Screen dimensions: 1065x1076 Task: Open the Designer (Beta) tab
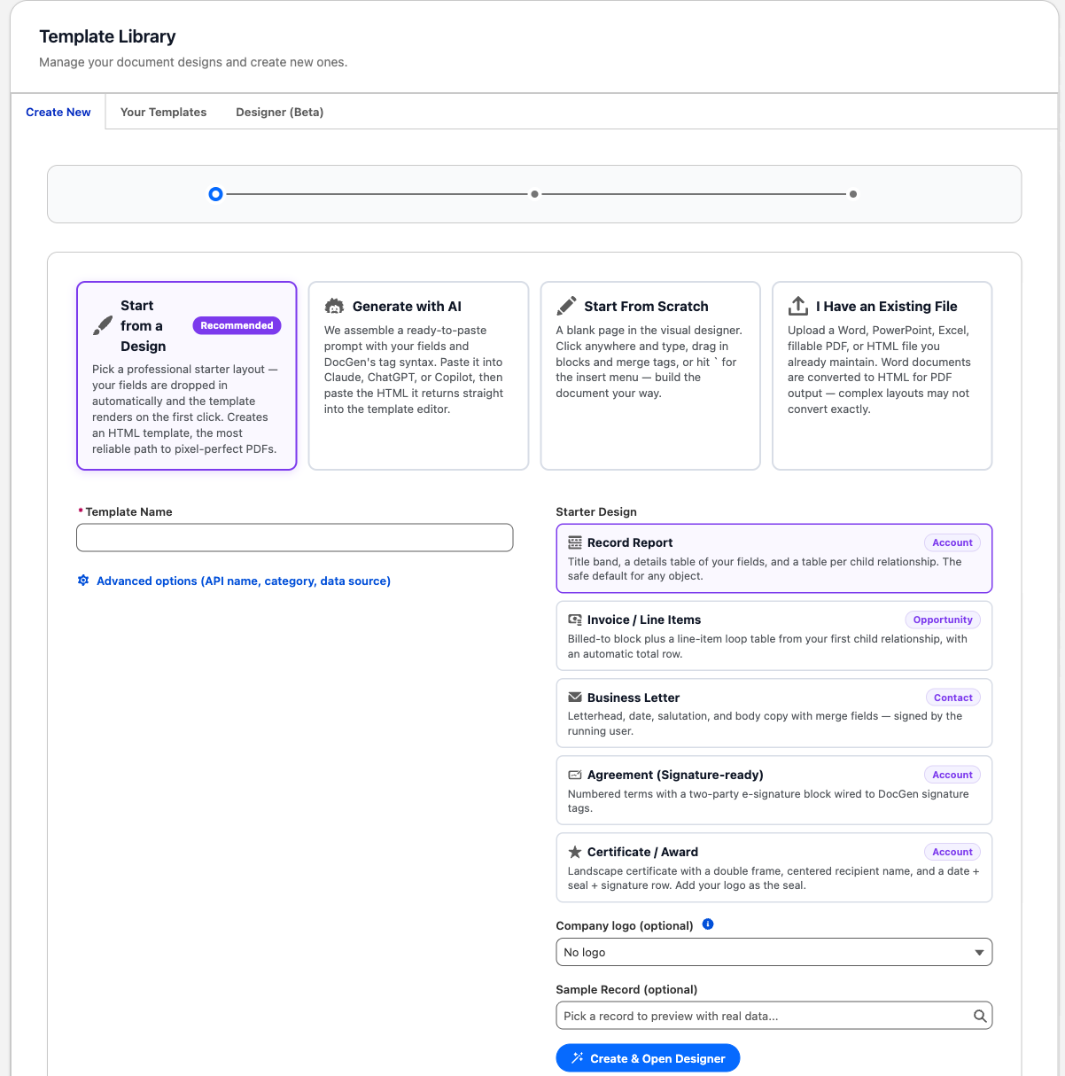pos(280,112)
